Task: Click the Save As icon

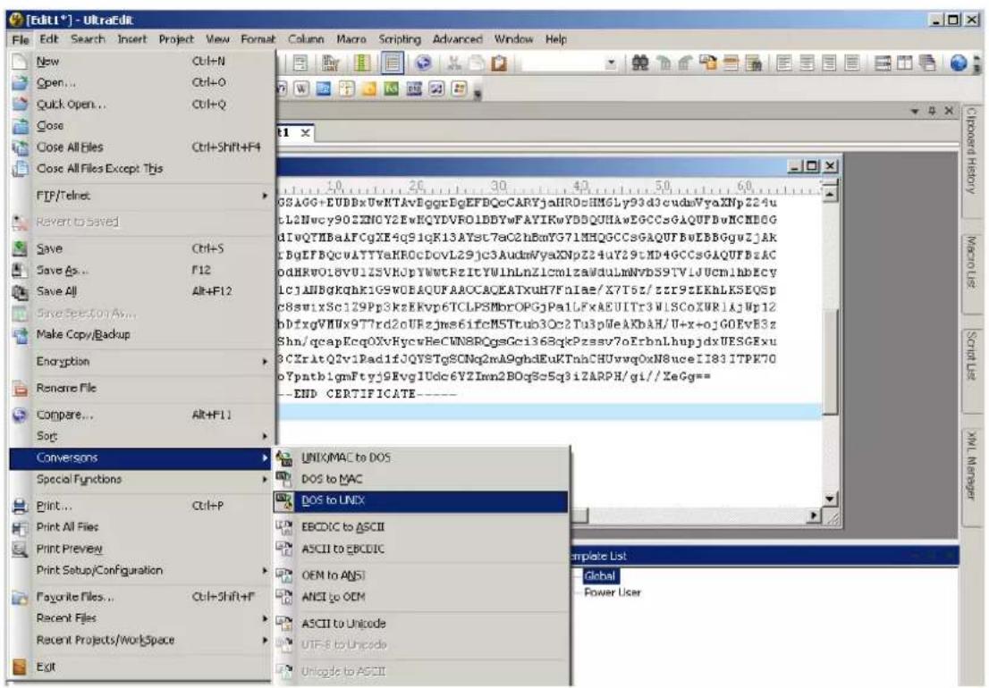Action: tap(21, 270)
